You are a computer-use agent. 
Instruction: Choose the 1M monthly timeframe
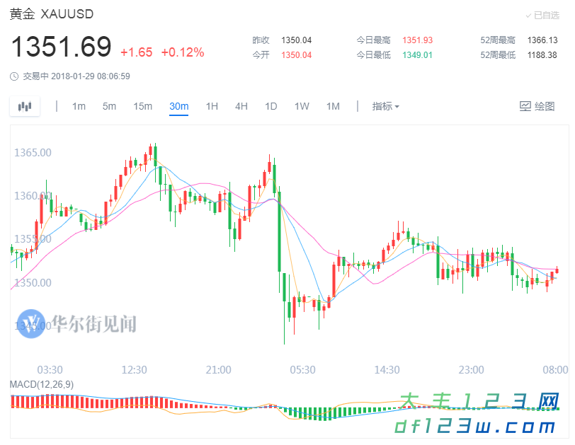tap(333, 106)
